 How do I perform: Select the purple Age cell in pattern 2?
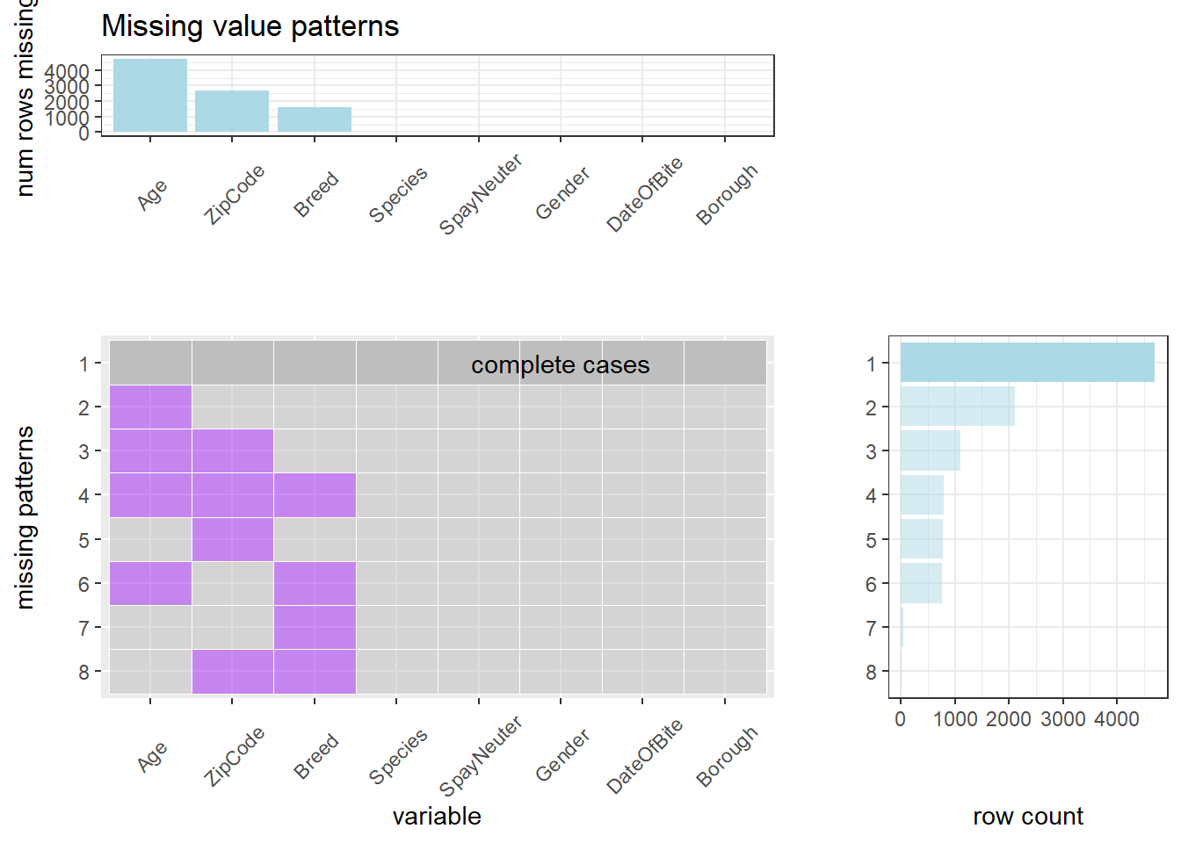150,407
